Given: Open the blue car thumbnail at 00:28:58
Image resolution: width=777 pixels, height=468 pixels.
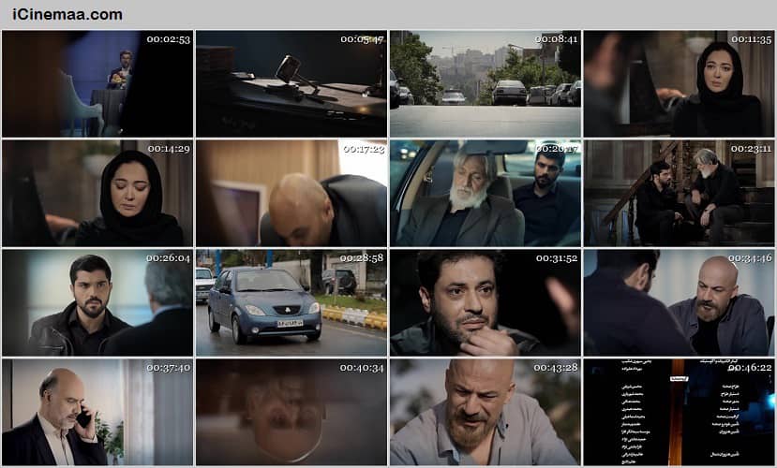Looking at the screenshot, I should click(x=291, y=302).
